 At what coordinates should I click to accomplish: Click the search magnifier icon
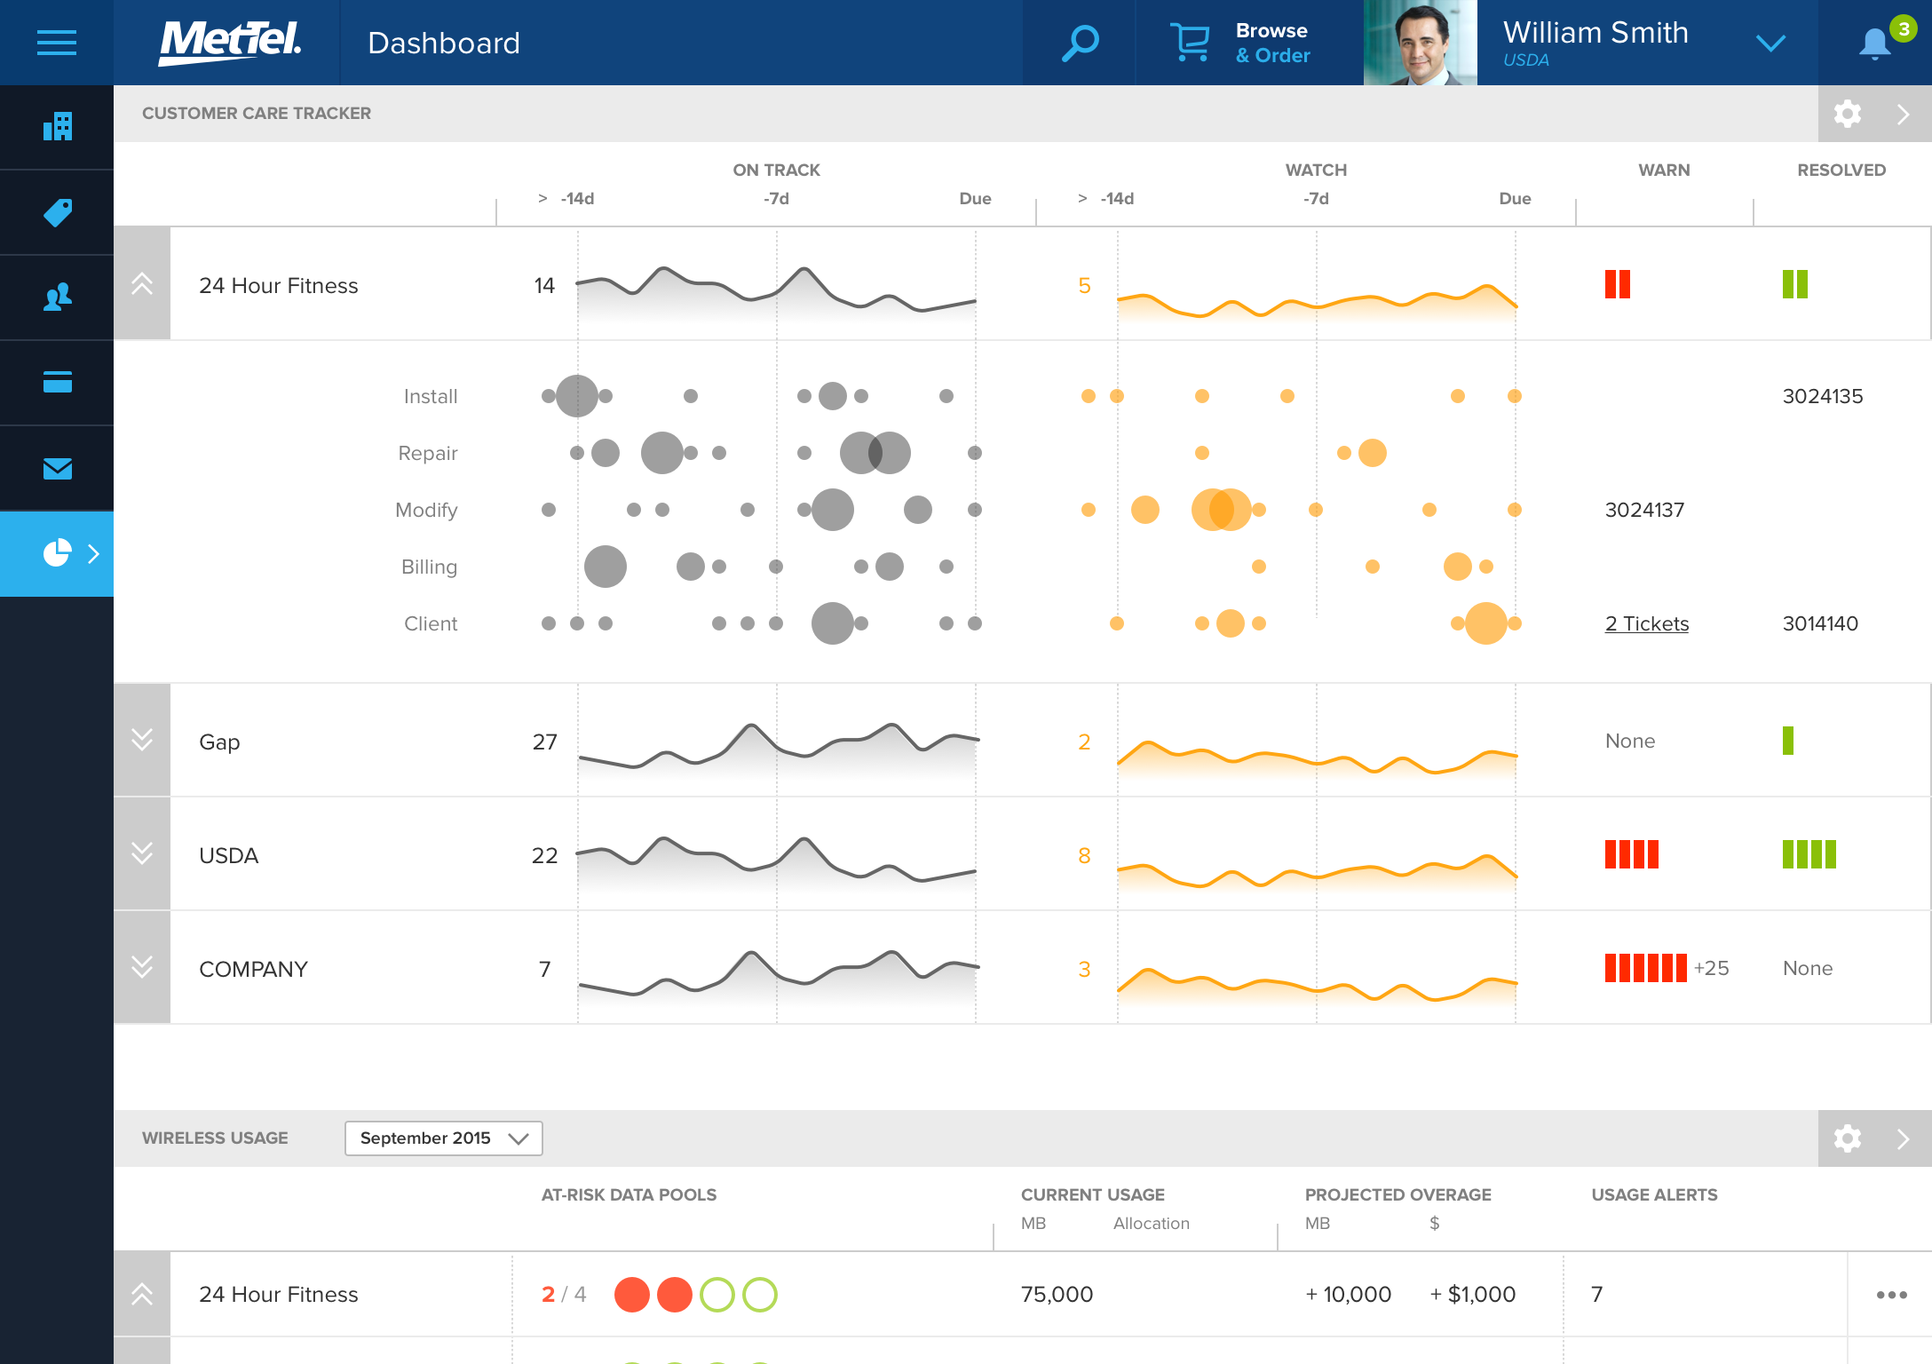(x=1080, y=43)
